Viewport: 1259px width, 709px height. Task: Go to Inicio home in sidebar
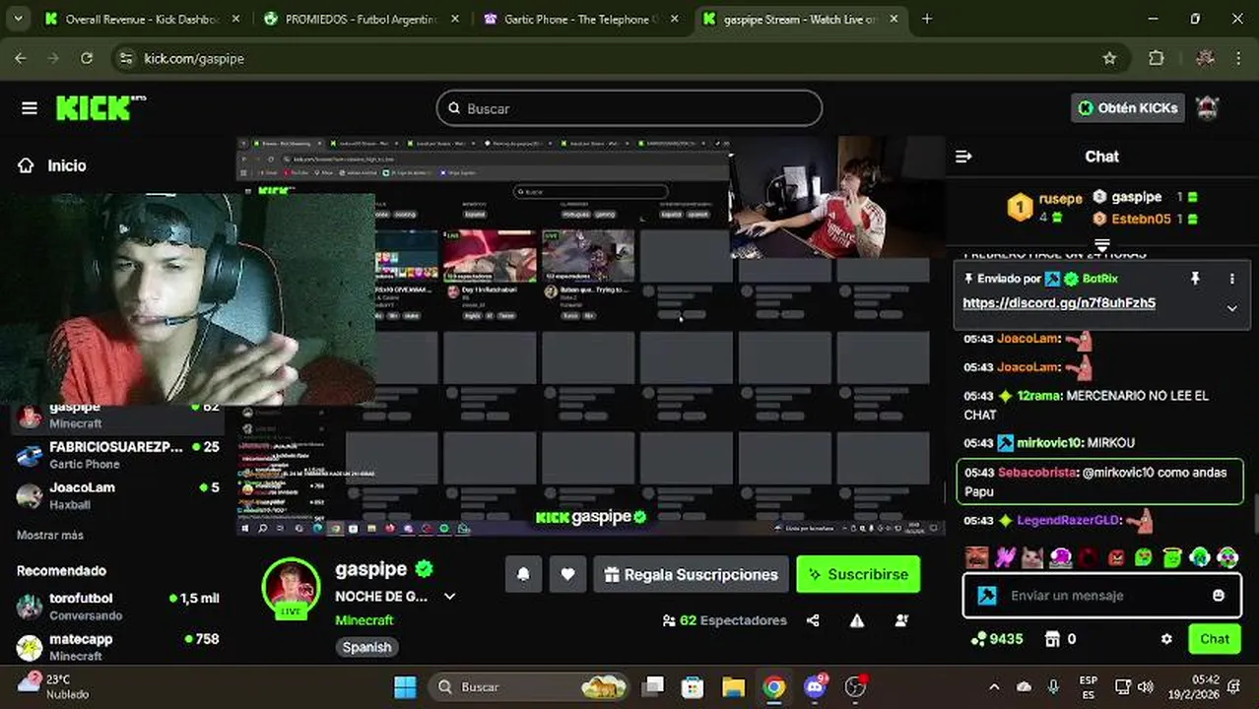[x=52, y=165]
